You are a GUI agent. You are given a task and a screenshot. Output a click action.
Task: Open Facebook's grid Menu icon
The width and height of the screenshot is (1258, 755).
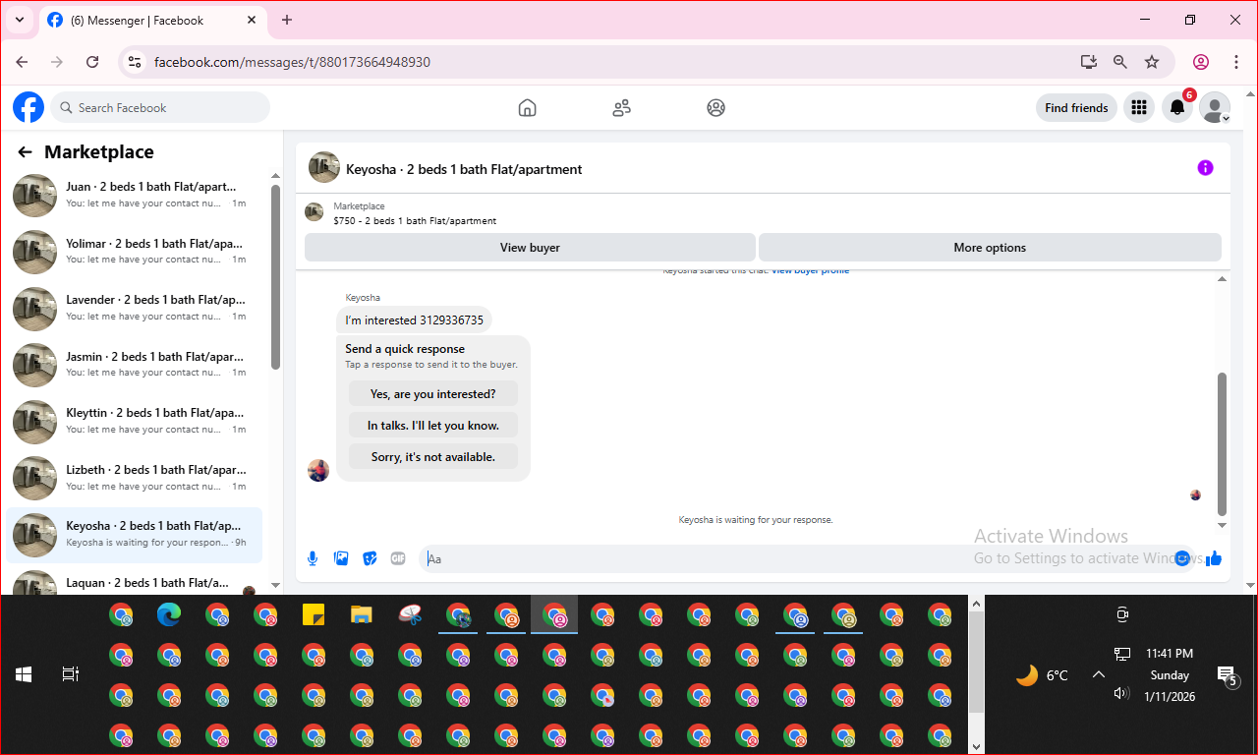click(1139, 108)
